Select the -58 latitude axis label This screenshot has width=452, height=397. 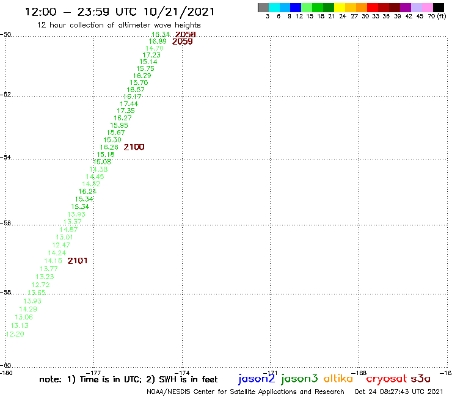(x=5, y=293)
